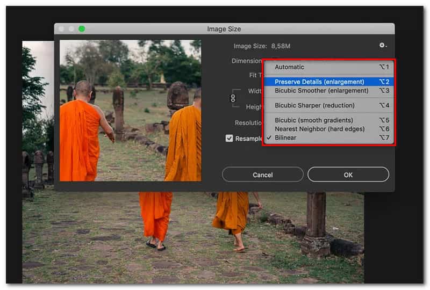
Task: Pick Nearest Neighbor (hard edges) option
Action: [328, 129]
